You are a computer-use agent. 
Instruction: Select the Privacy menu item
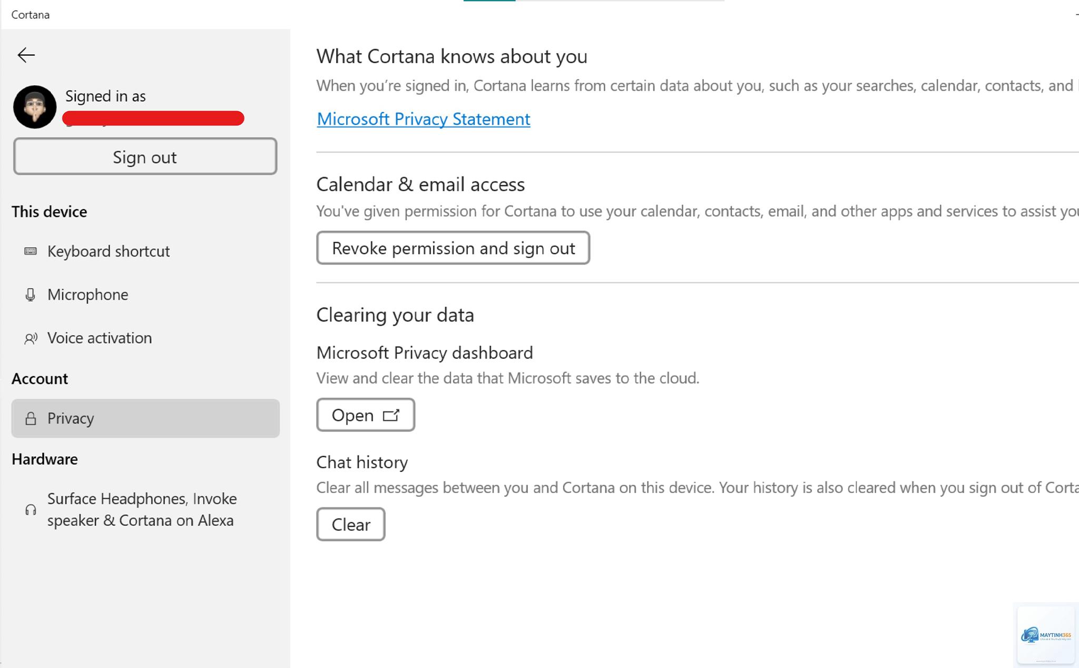145,418
